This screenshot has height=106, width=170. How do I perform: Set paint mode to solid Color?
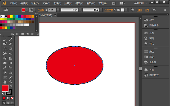tap(4, 98)
